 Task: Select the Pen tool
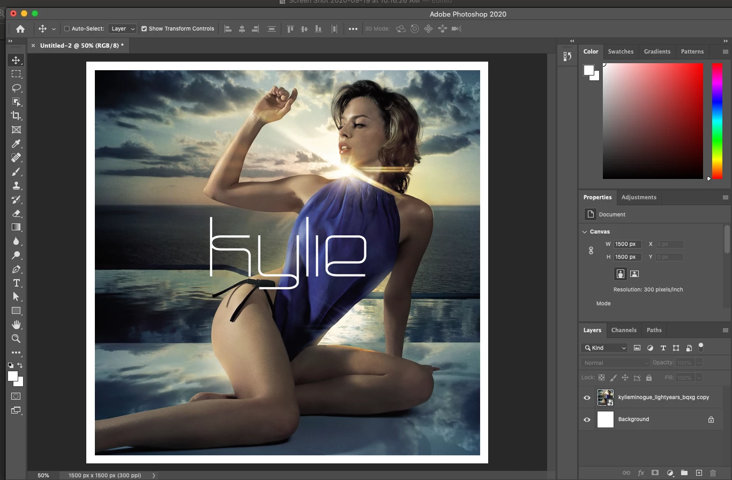[16, 269]
